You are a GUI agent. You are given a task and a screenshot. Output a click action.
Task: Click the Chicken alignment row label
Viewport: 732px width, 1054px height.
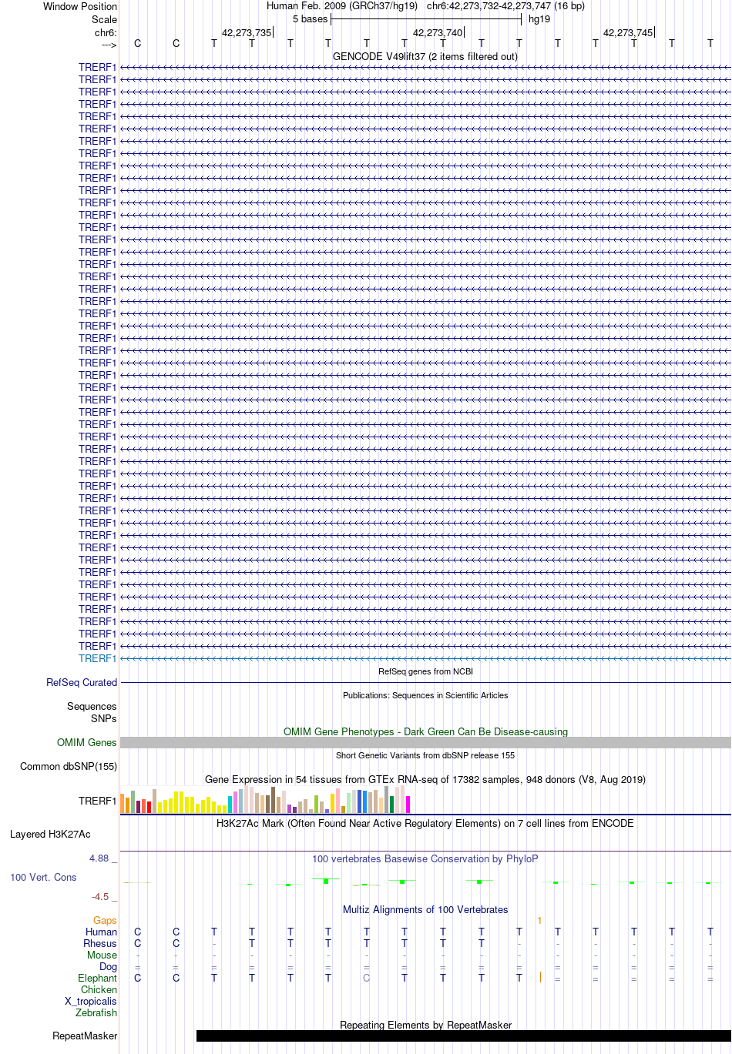99,989
